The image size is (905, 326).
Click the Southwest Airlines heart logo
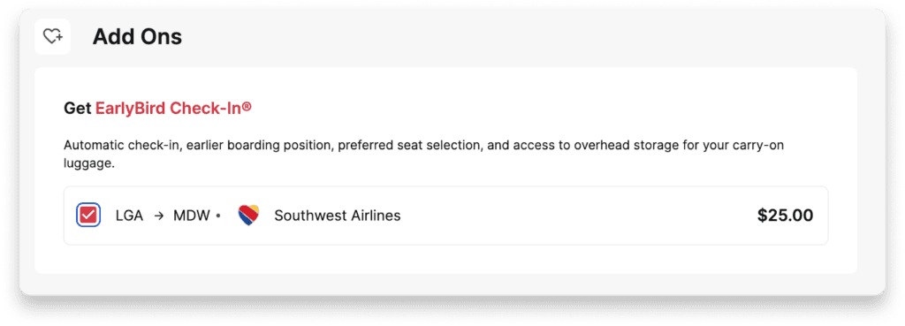[248, 216]
